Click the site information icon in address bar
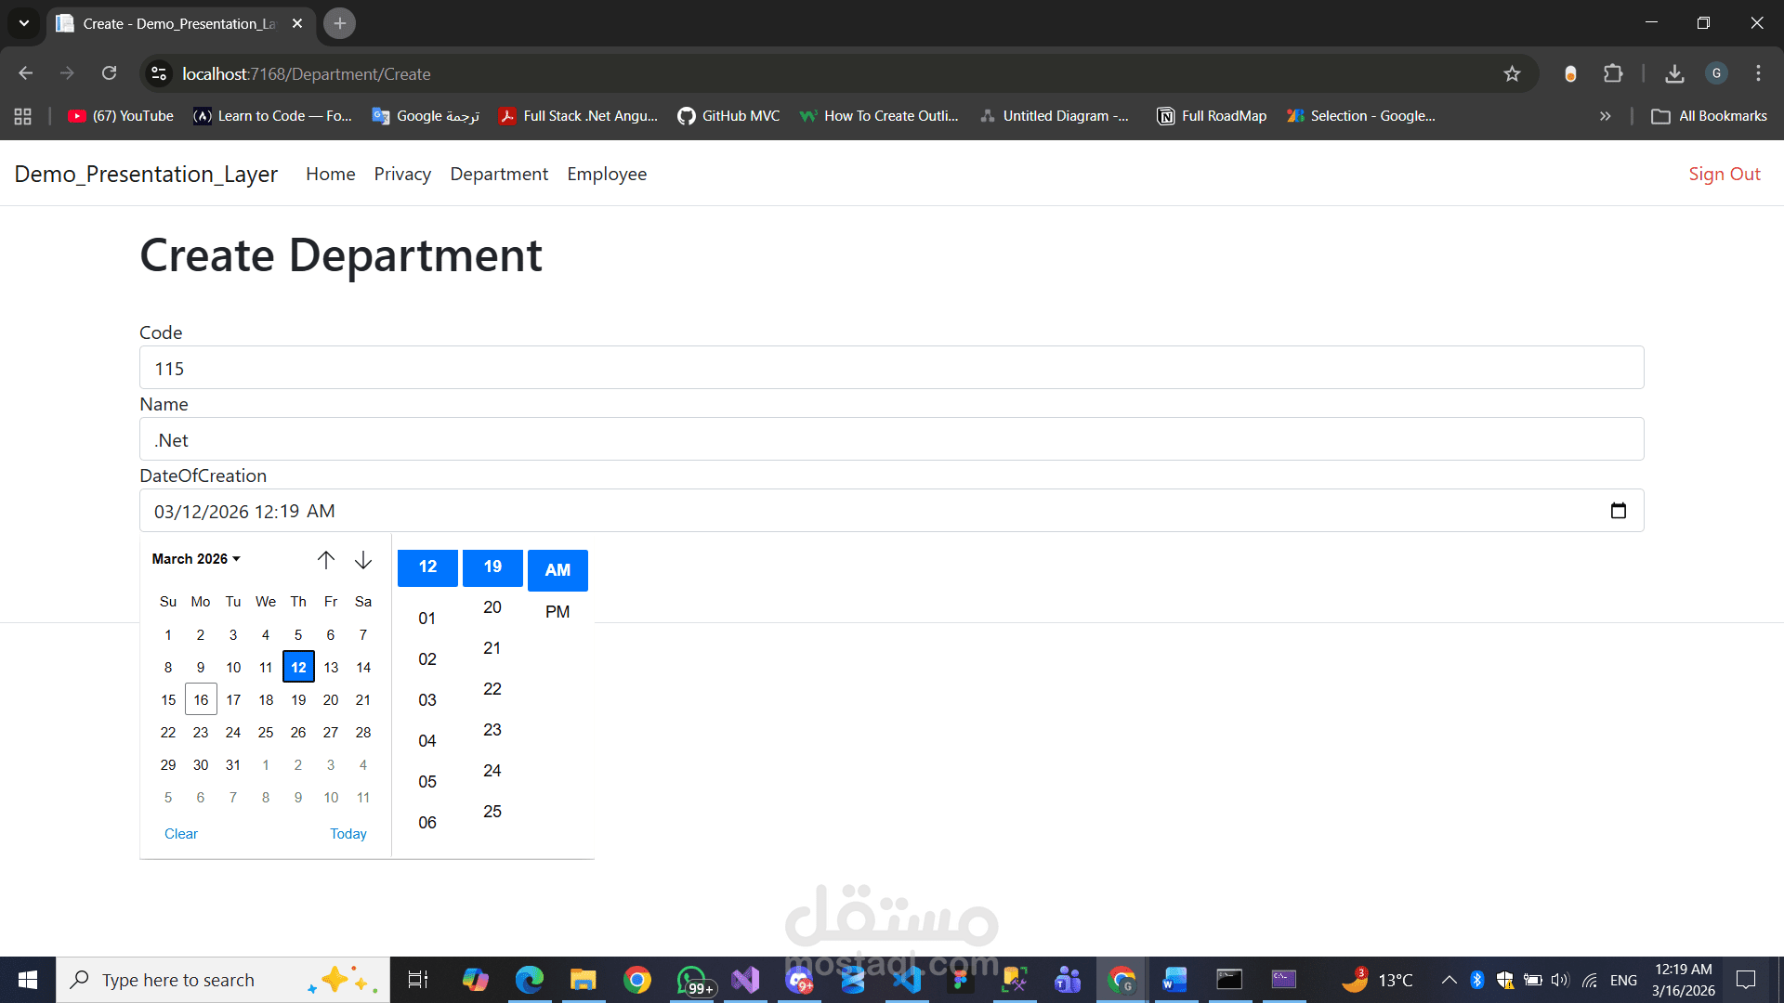This screenshot has height=1003, width=1784. click(159, 74)
